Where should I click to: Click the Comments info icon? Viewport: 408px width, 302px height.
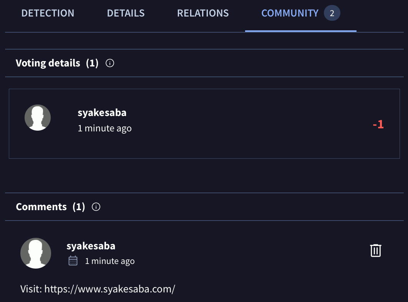click(x=96, y=207)
